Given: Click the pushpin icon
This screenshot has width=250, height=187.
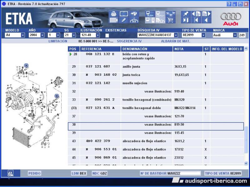Looking at the screenshot, I should 186,14.
